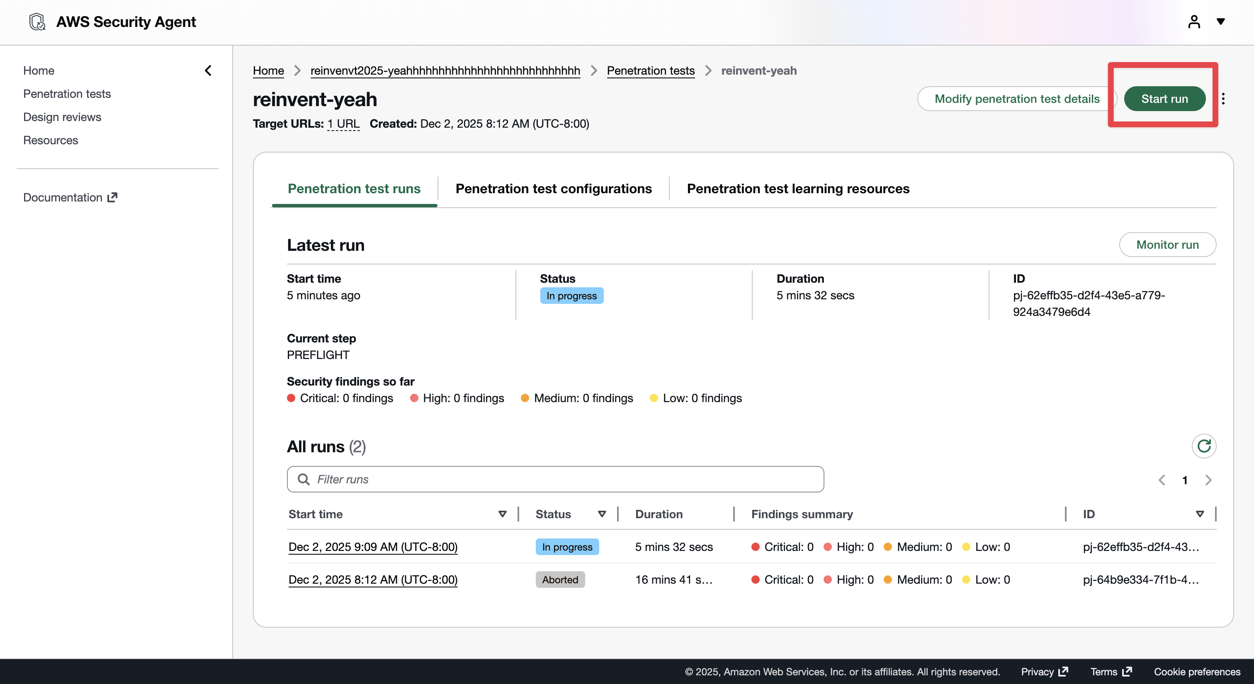Click the AWS Security Agent shield logo
This screenshot has width=1254, height=684.
pyautogui.click(x=37, y=22)
